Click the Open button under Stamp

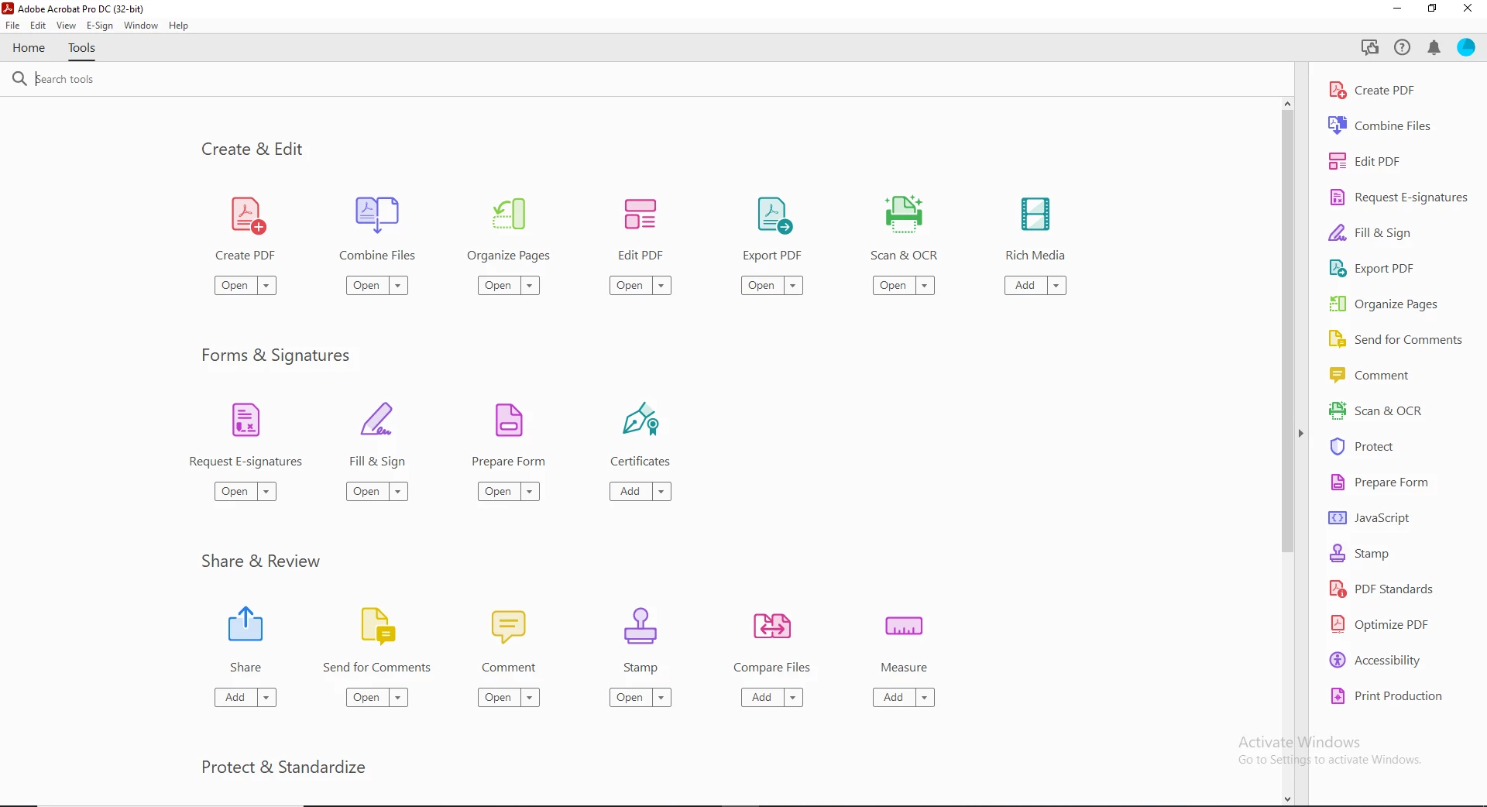click(630, 698)
